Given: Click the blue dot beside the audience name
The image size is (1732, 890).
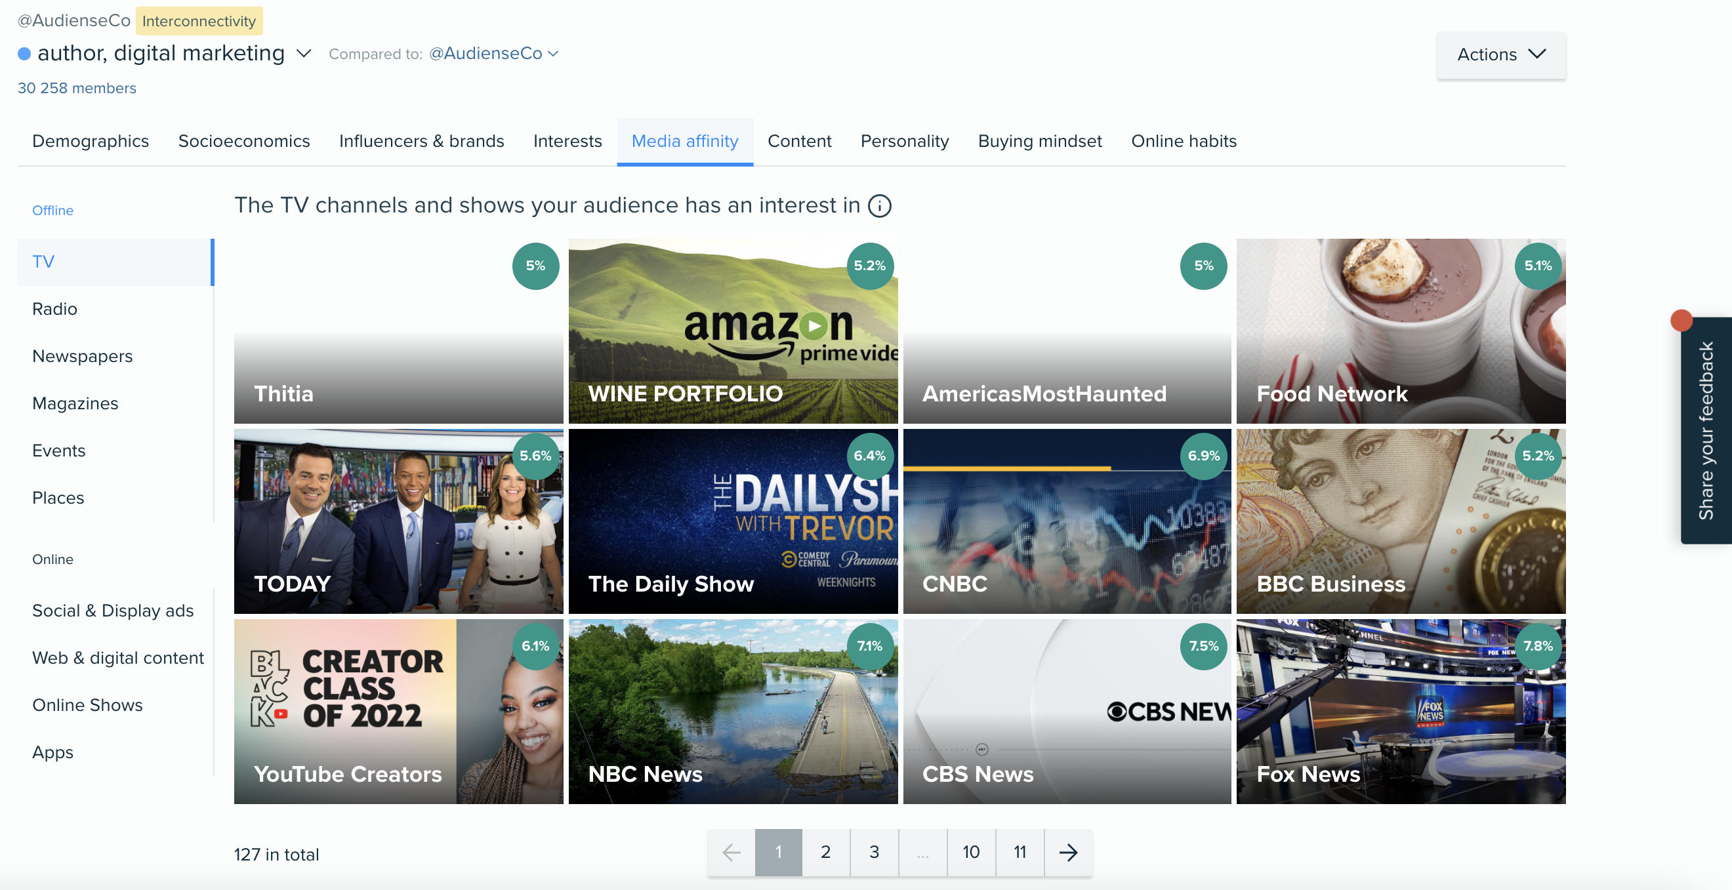Looking at the screenshot, I should (24, 54).
